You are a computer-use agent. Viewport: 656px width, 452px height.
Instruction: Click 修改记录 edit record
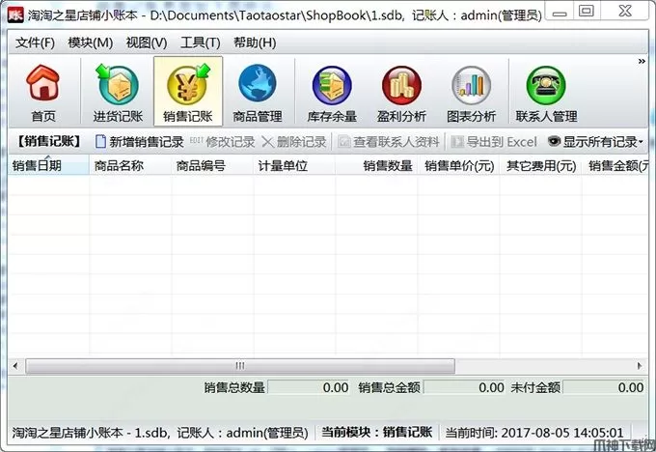[222, 142]
